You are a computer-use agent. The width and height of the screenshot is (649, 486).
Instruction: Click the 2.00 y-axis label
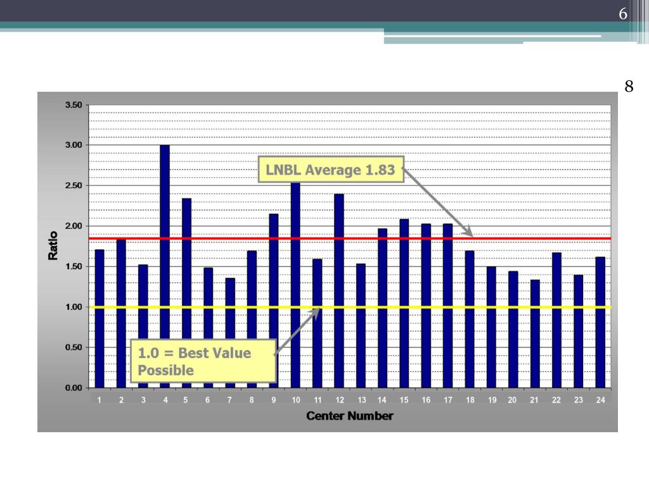pyautogui.click(x=74, y=226)
